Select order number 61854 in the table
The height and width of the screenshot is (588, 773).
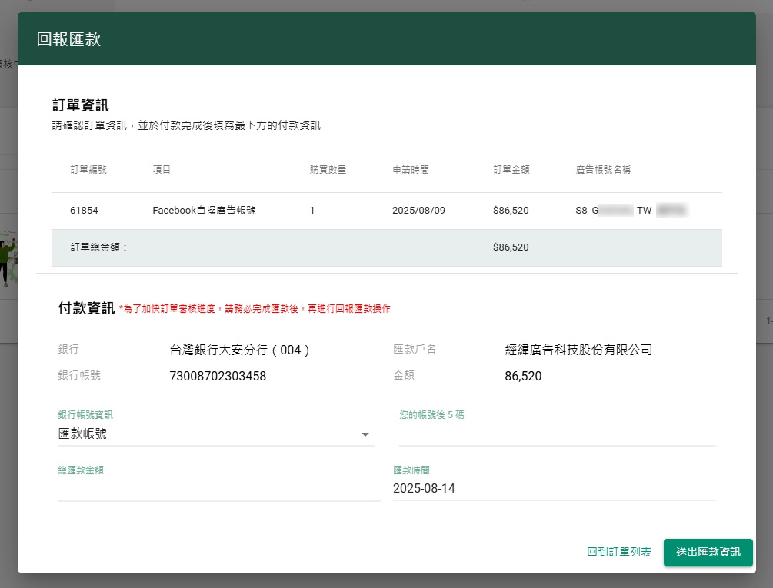click(x=84, y=210)
